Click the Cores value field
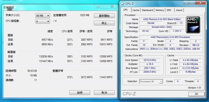This screenshot has height=102, width=209. coord(178,81)
